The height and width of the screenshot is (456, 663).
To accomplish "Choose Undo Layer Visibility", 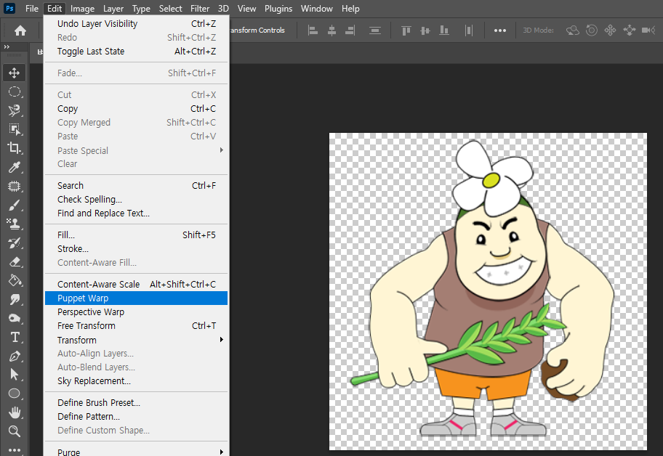I will pos(136,24).
